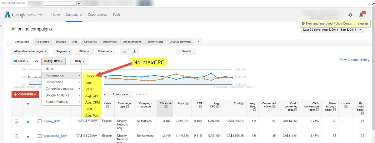Open settings gear icon
This screenshot has width=375, height=143.
point(350,15)
